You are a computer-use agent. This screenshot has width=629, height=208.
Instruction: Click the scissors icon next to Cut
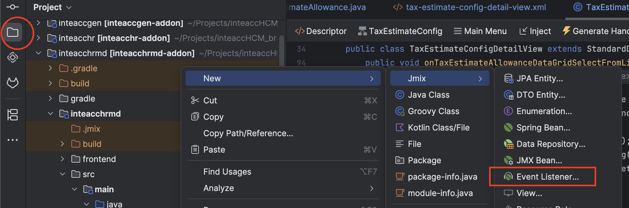pyautogui.click(x=195, y=100)
